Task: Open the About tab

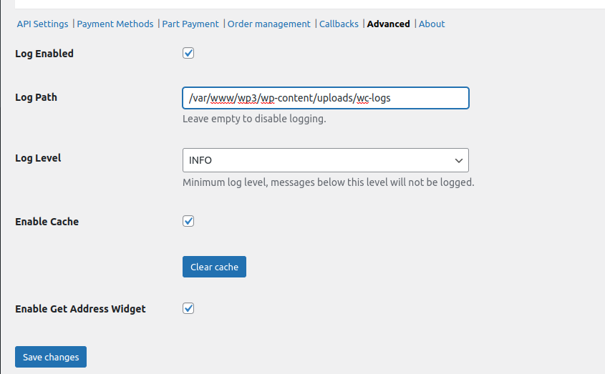Action: pos(432,24)
